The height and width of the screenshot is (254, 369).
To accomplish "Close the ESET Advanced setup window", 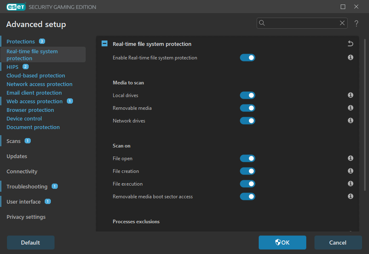I will tap(356, 7).
